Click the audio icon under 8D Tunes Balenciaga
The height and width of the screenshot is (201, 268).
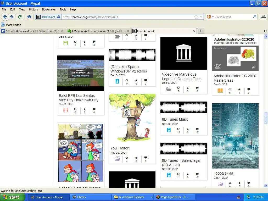(169, 175)
